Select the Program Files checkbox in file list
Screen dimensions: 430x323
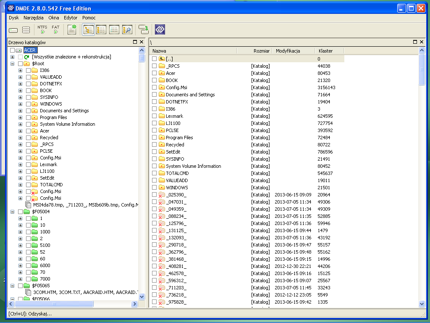pos(155,138)
